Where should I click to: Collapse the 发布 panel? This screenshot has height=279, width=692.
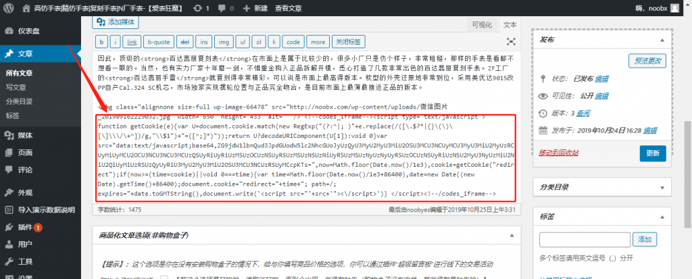pyautogui.click(x=662, y=40)
